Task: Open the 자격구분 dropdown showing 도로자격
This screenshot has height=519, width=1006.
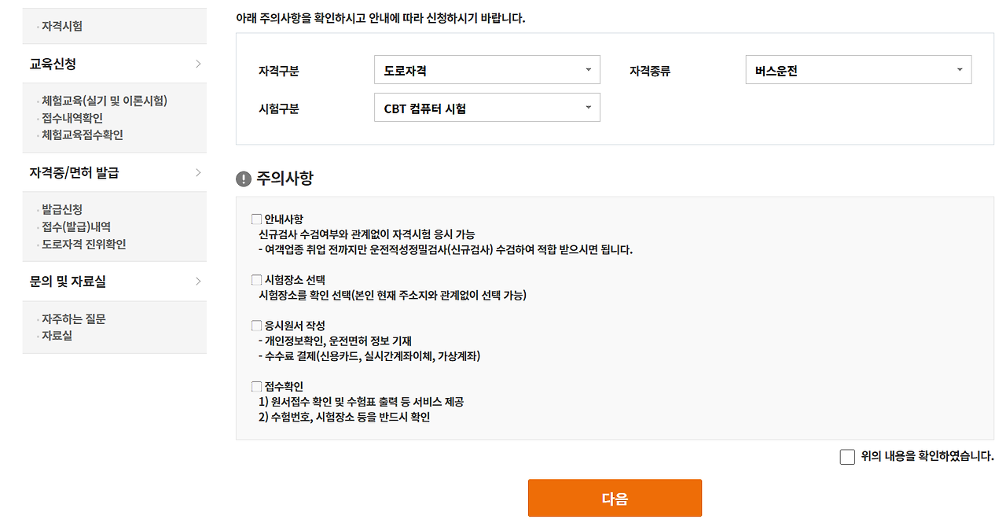Action: (x=486, y=69)
